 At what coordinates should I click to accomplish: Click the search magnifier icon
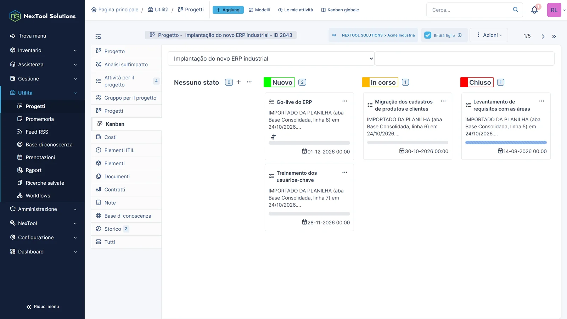pyautogui.click(x=516, y=10)
